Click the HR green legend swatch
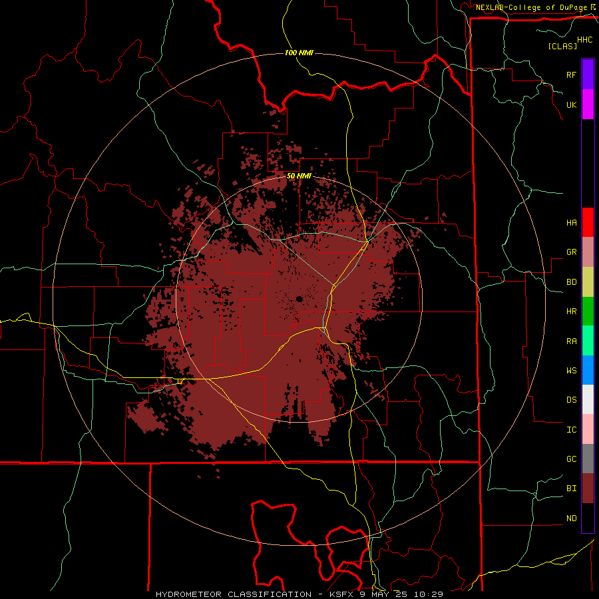The image size is (599, 599). (588, 311)
